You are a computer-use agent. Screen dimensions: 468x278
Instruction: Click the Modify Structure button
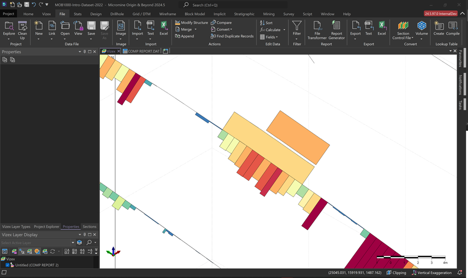click(x=191, y=23)
